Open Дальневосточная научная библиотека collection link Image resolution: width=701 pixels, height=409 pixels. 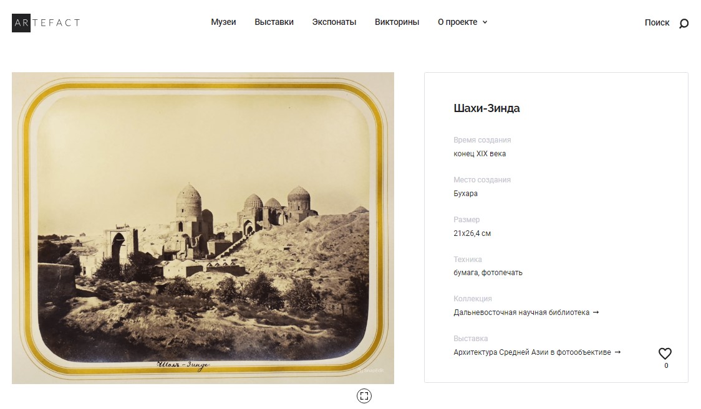(x=521, y=313)
